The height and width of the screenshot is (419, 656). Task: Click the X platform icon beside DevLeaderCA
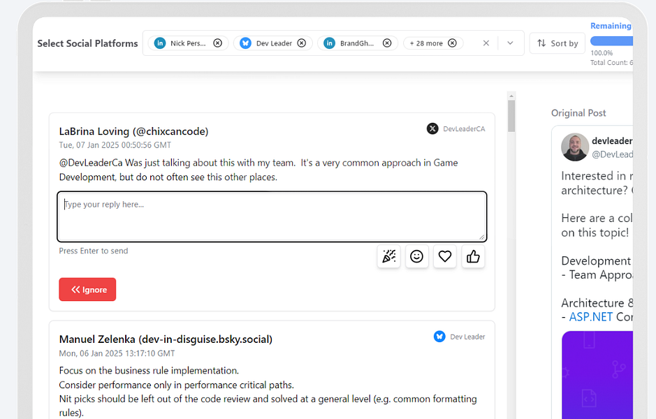[x=432, y=128]
